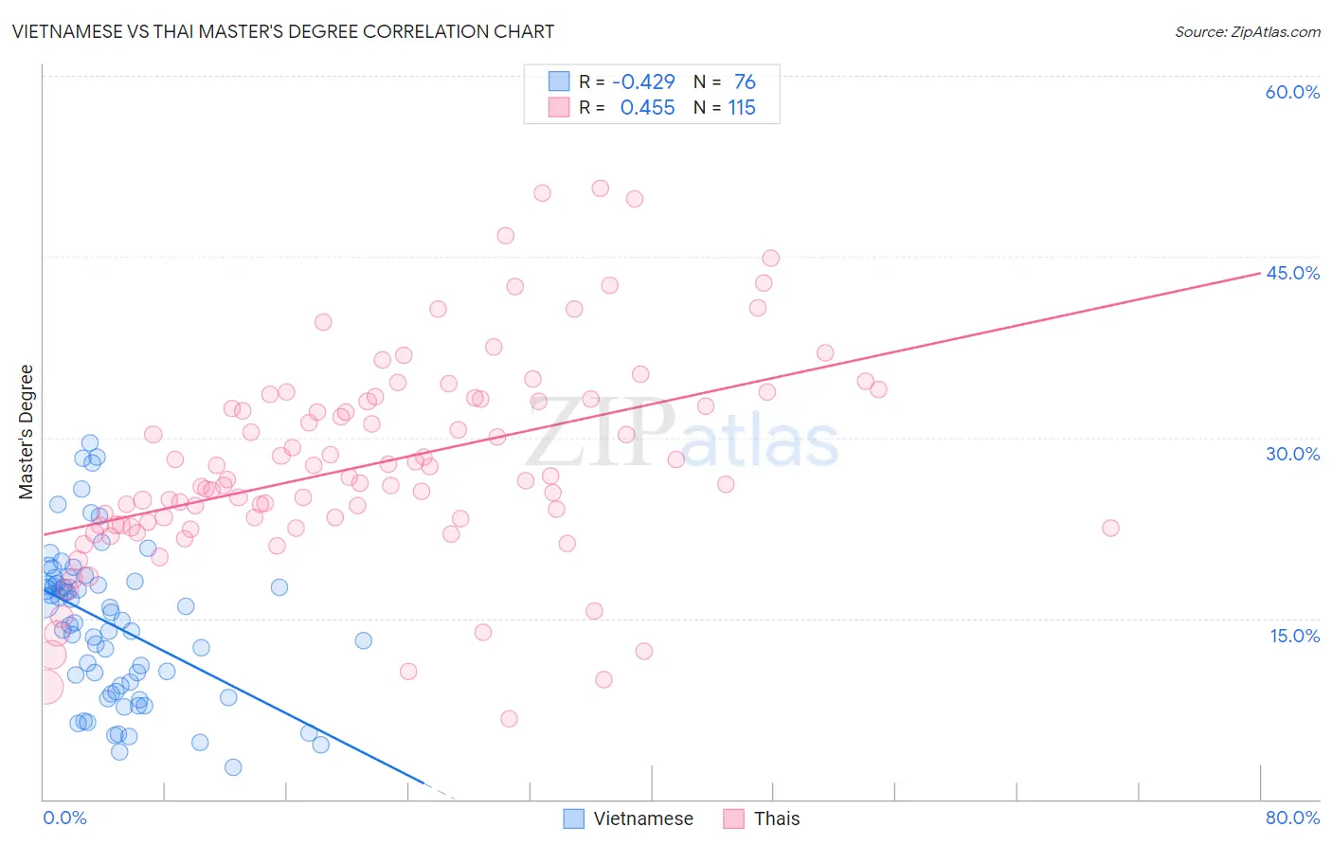Select the 45.0% y-axis tick label
The height and width of the screenshot is (845, 1332).
pyautogui.click(x=1292, y=273)
